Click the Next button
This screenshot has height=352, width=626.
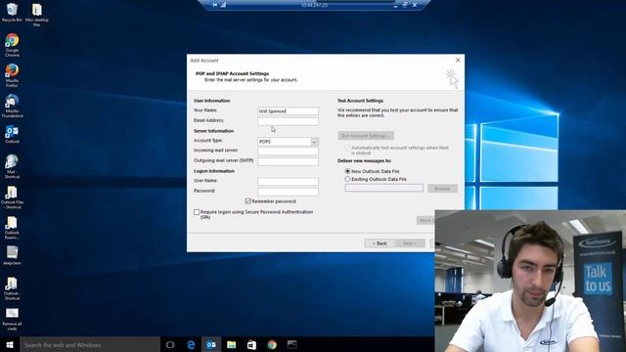click(410, 243)
